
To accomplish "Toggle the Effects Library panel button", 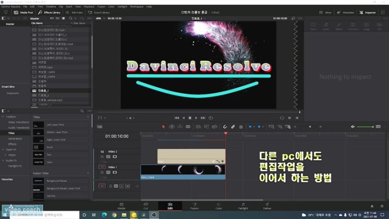I will point(49,13).
